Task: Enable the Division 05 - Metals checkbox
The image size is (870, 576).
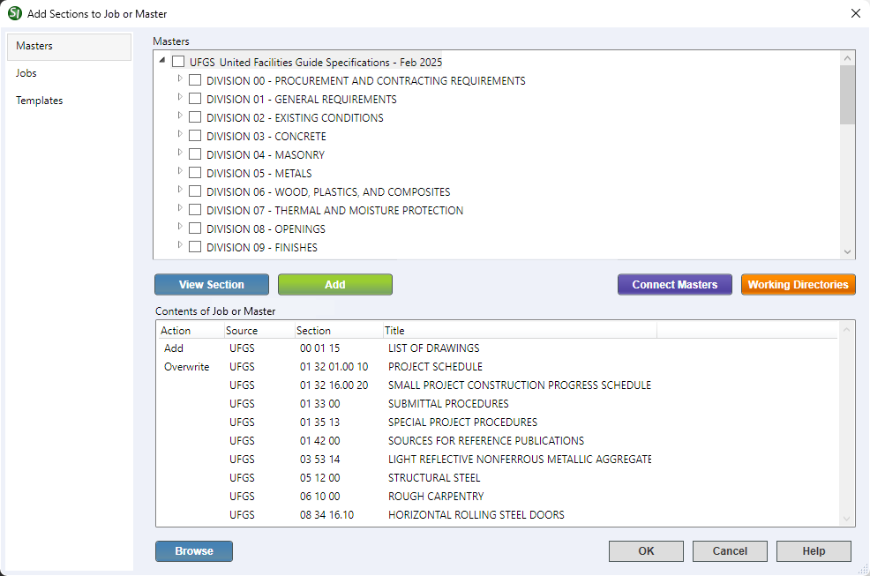Action: [195, 174]
